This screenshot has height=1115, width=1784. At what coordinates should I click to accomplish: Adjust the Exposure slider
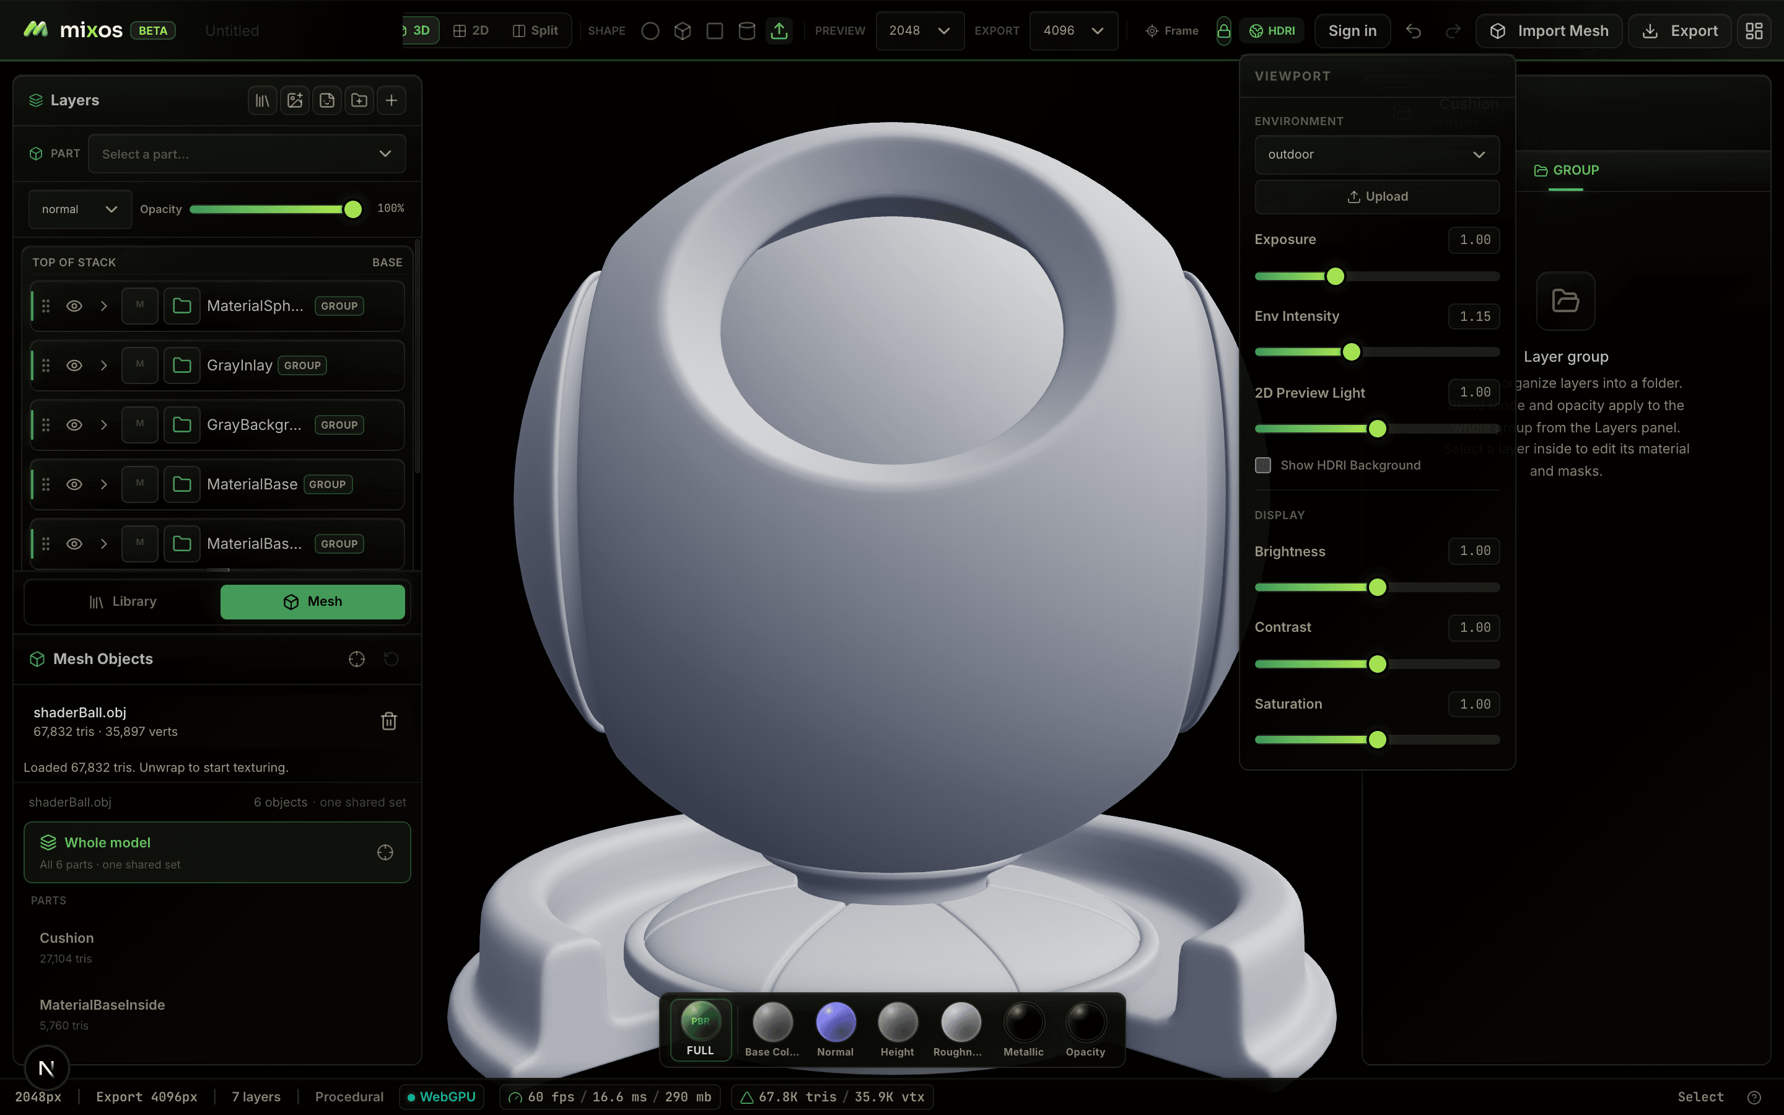point(1376,276)
